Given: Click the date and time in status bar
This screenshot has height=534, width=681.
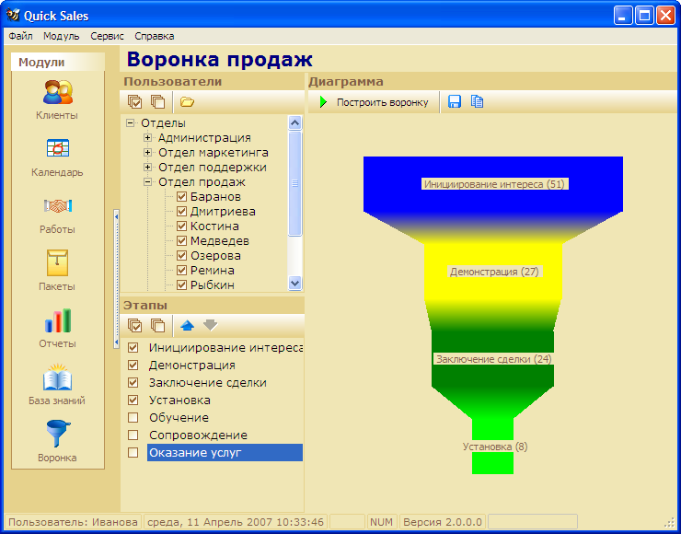Looking at the screenshot, I should [x=236, y=522].
